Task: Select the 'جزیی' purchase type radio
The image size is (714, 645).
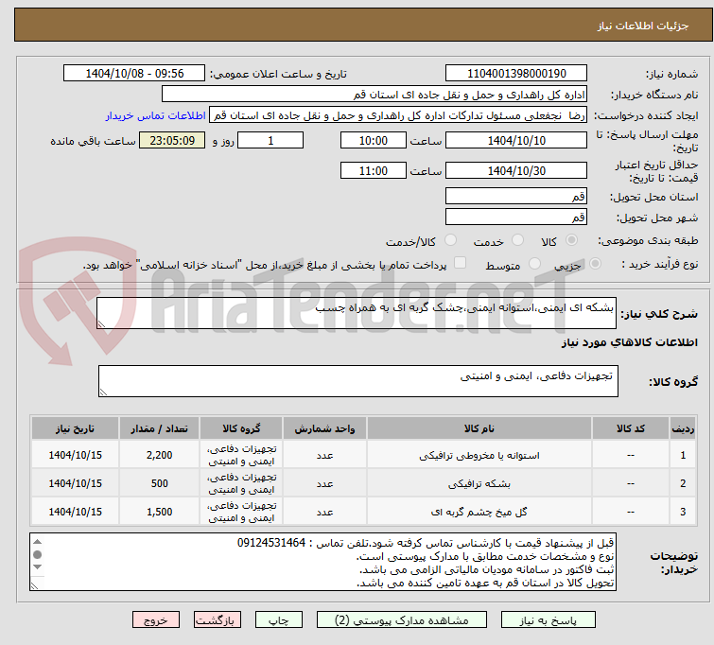Action: coord(595,264)
